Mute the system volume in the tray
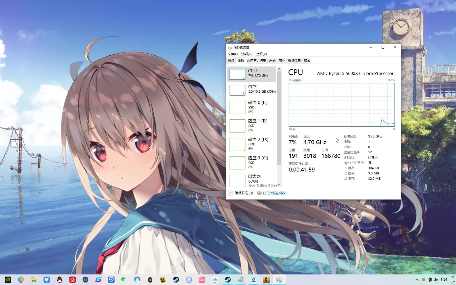Viewport: 456px width, 285px height. point(436,279)
